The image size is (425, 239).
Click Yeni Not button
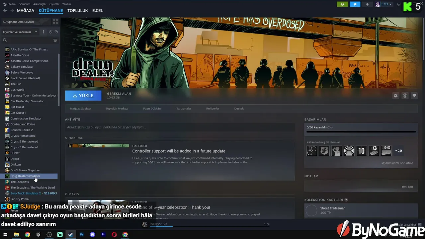(x=407, y=187)
